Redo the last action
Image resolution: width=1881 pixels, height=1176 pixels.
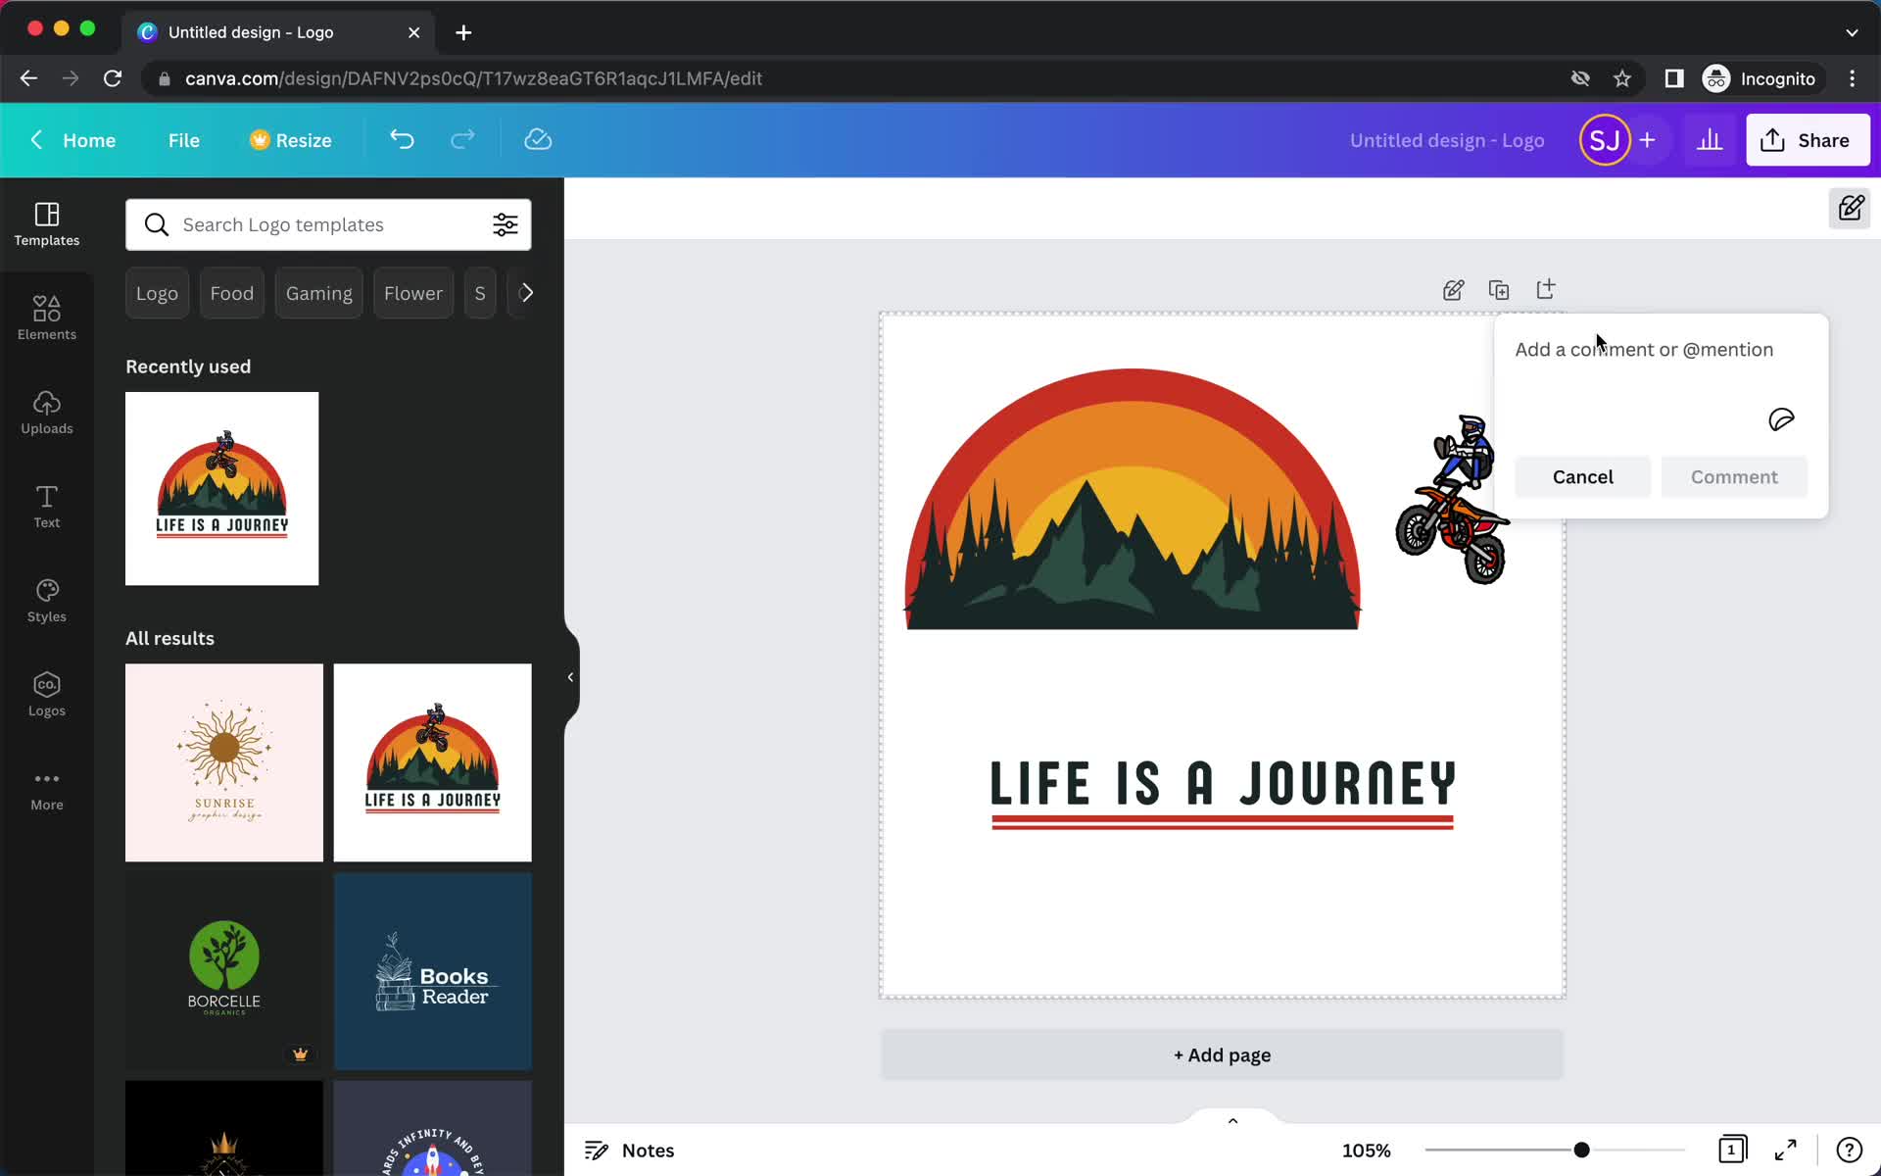[x=462, y=140]
